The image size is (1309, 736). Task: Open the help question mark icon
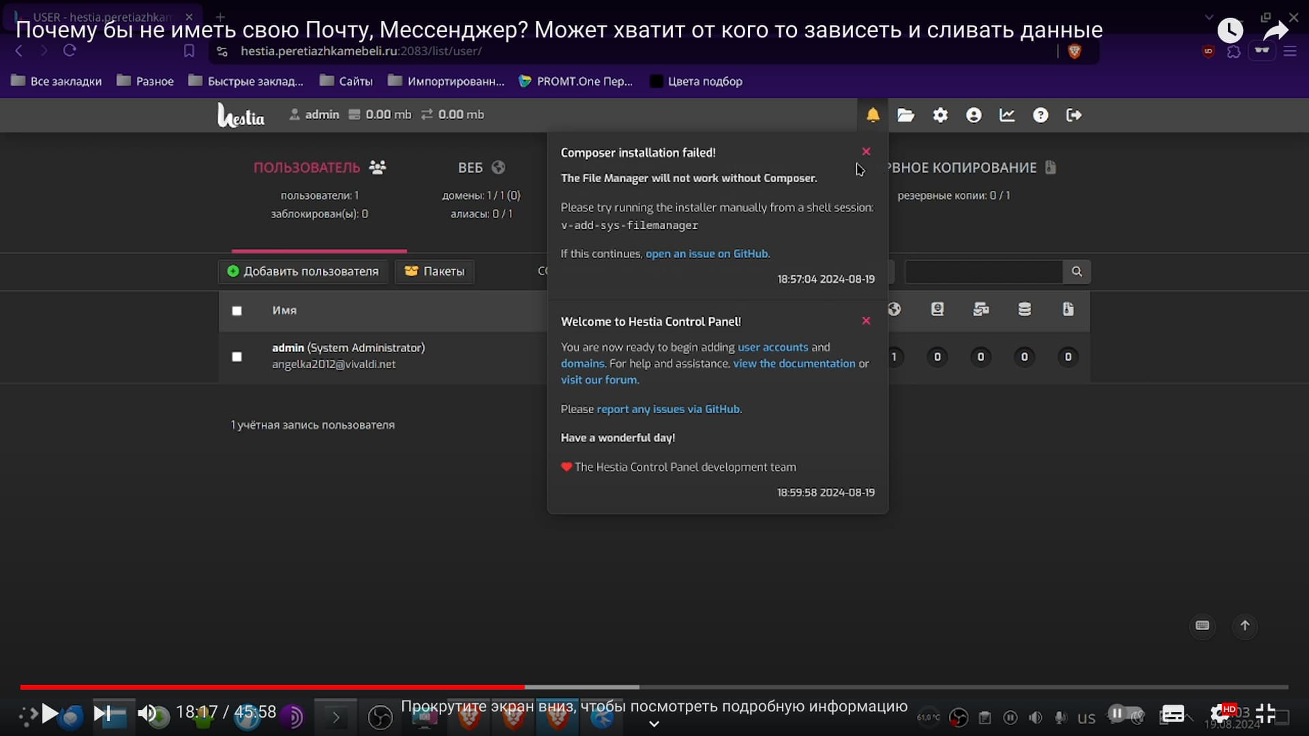point(1040,115)
